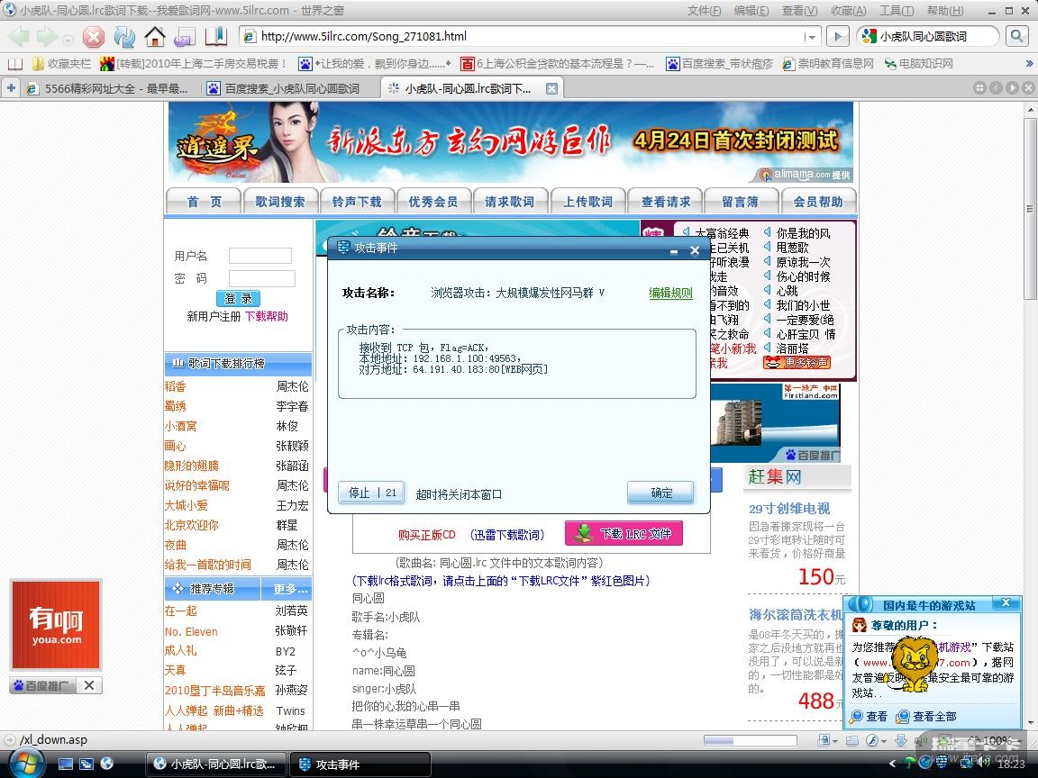This screenshot has width=1038, height=778.
Task: Show hidden tray icons arrow
Action: (x=892, y=764)
